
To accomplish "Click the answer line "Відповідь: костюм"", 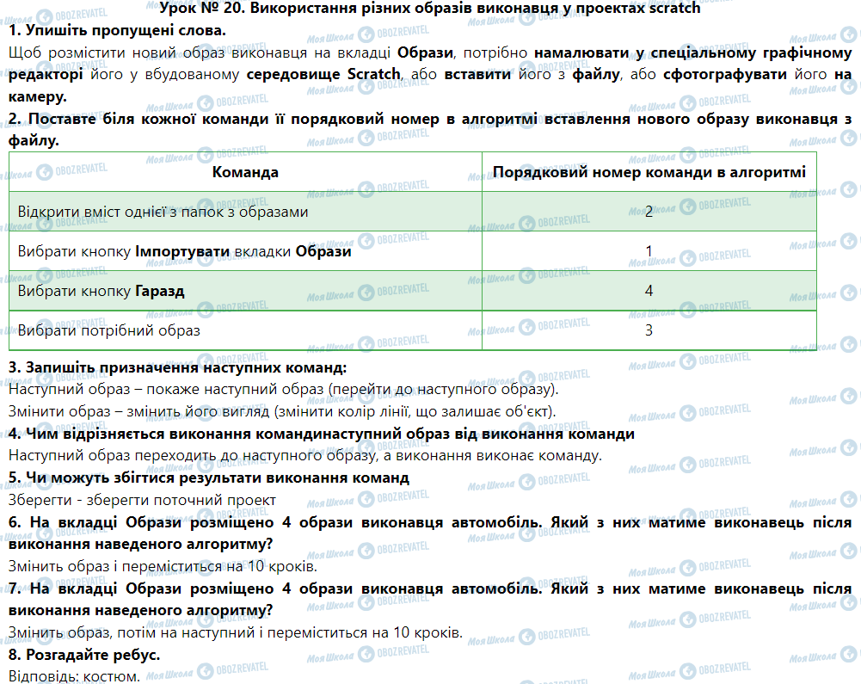I will pos(72,676).
